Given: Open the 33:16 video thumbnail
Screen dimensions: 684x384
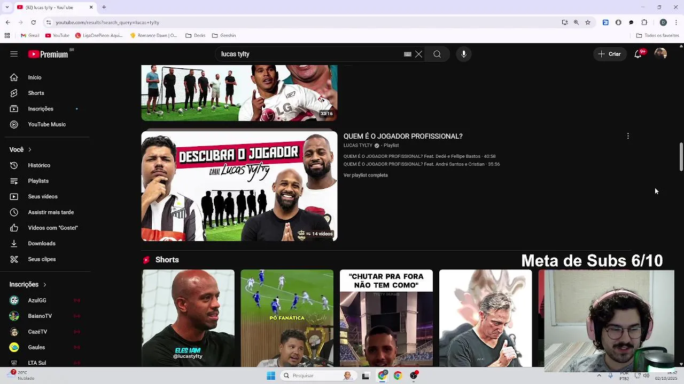Looking at the screenshot, I should (x=239, y=93).
